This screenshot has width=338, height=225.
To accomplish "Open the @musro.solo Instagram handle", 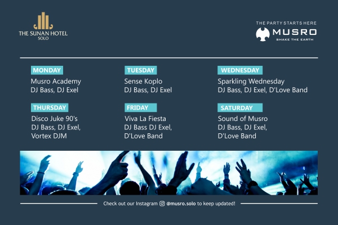I will click(x=181, y=203).
